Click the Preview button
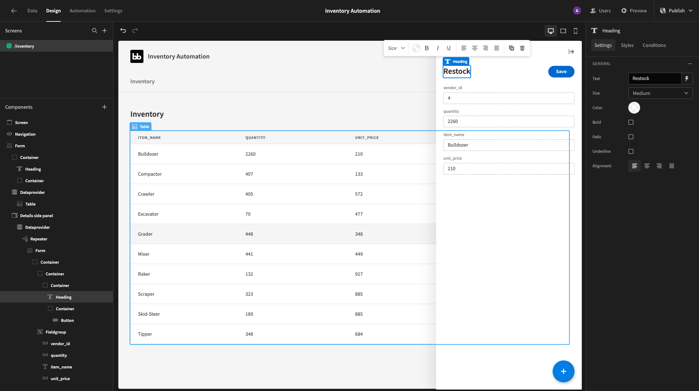Screen dimensions: 699x391 coord(634,11)
